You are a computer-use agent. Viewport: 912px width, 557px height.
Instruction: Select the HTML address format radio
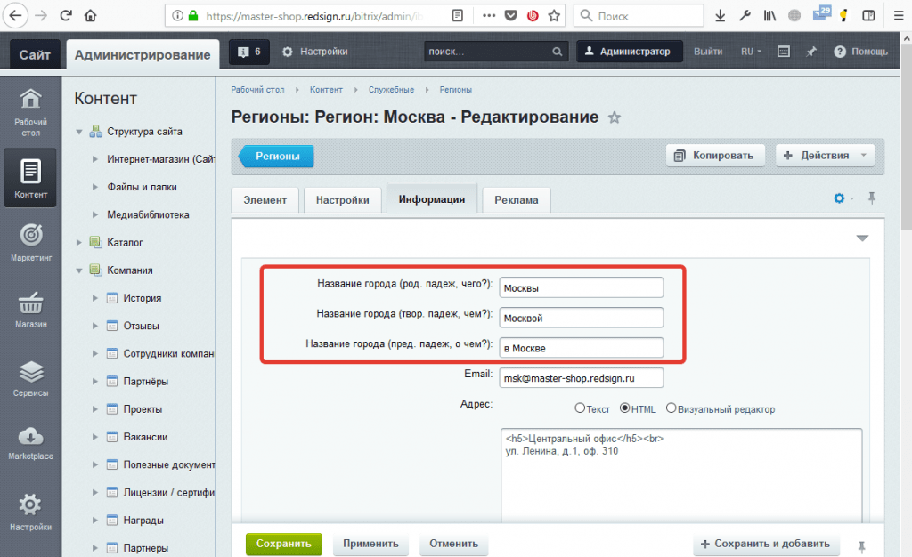pyautogui.click(x=624, y=408)
